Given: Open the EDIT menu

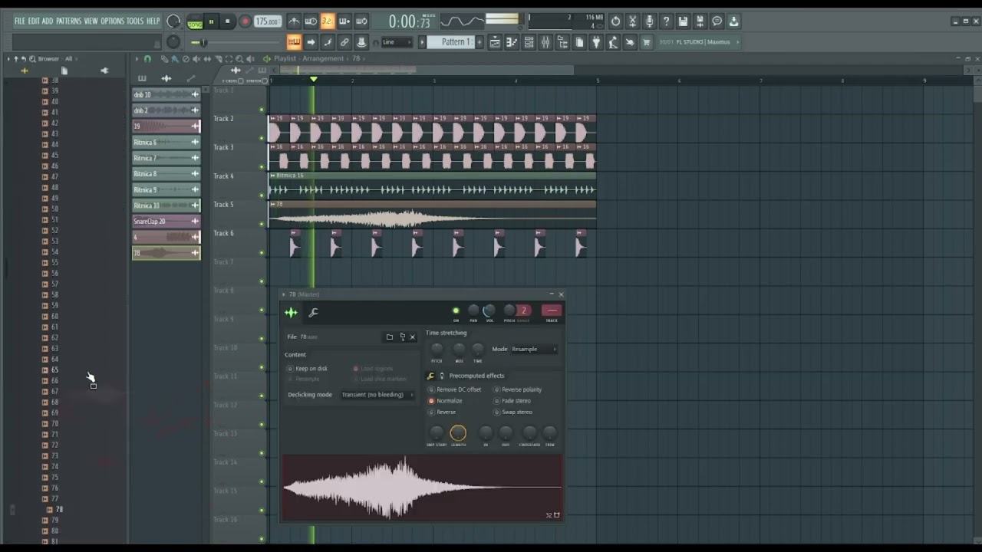Looking at the screenshot, I should click(x=34, y=21).
